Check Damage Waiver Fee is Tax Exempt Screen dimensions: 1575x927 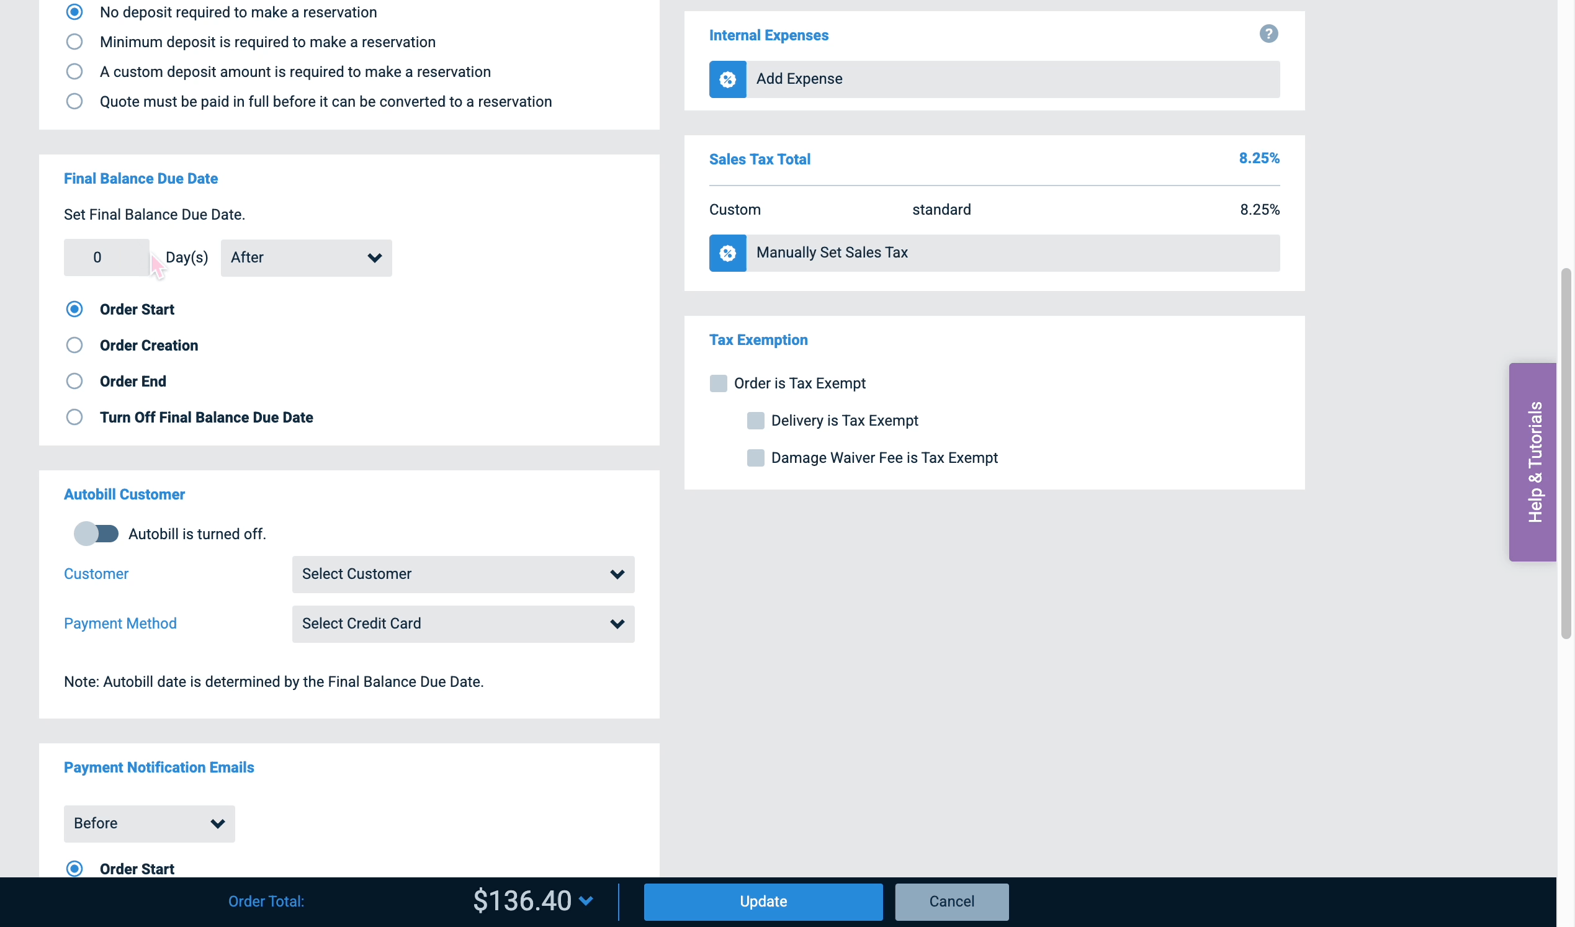pyautogui.click(x=756, y=457)
